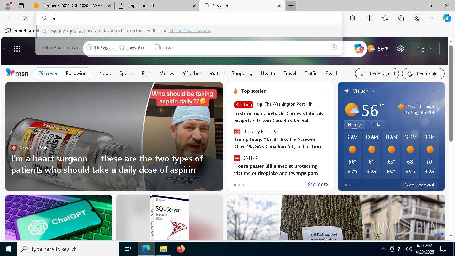The height and width of the screenshot is (256, 455).
Task: Filter search by History
Action: click(x=98, y=47)
